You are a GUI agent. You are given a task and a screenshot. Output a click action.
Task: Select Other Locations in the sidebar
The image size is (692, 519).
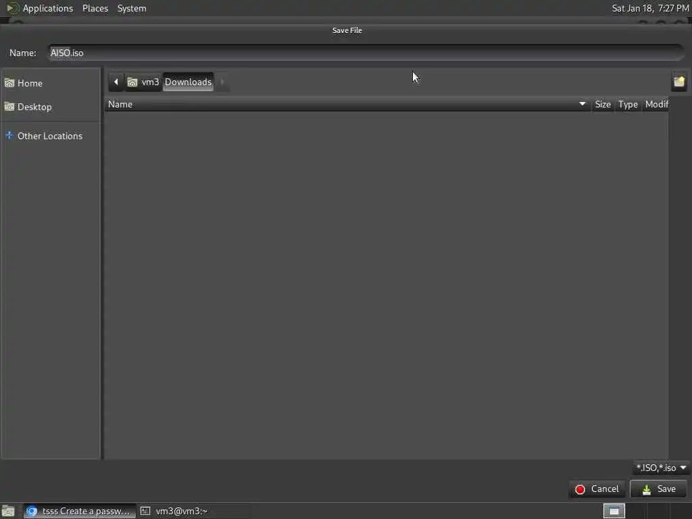[50, 136]
